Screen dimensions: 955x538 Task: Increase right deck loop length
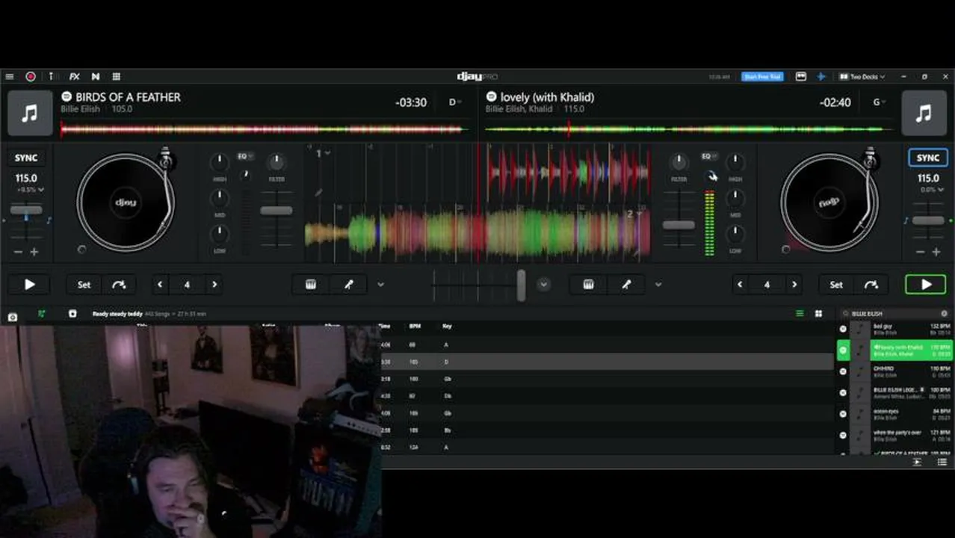794,285
